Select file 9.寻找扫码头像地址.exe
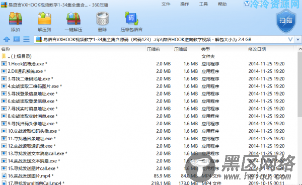 [33, 124]
